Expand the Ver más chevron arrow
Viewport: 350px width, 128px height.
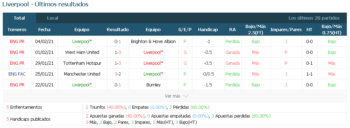tap(186, 96)
